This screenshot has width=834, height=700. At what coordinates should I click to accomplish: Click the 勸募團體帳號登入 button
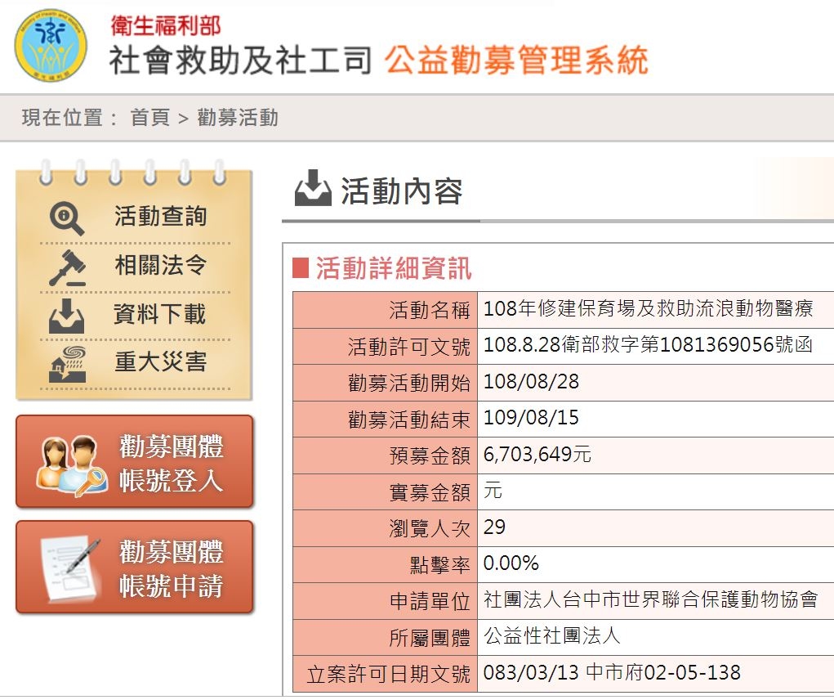[135, 461]
